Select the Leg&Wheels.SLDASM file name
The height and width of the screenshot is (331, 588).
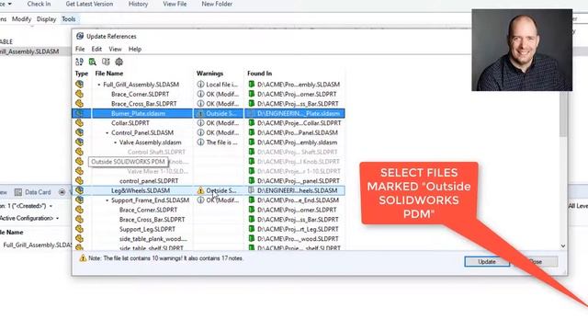[141, 190]
